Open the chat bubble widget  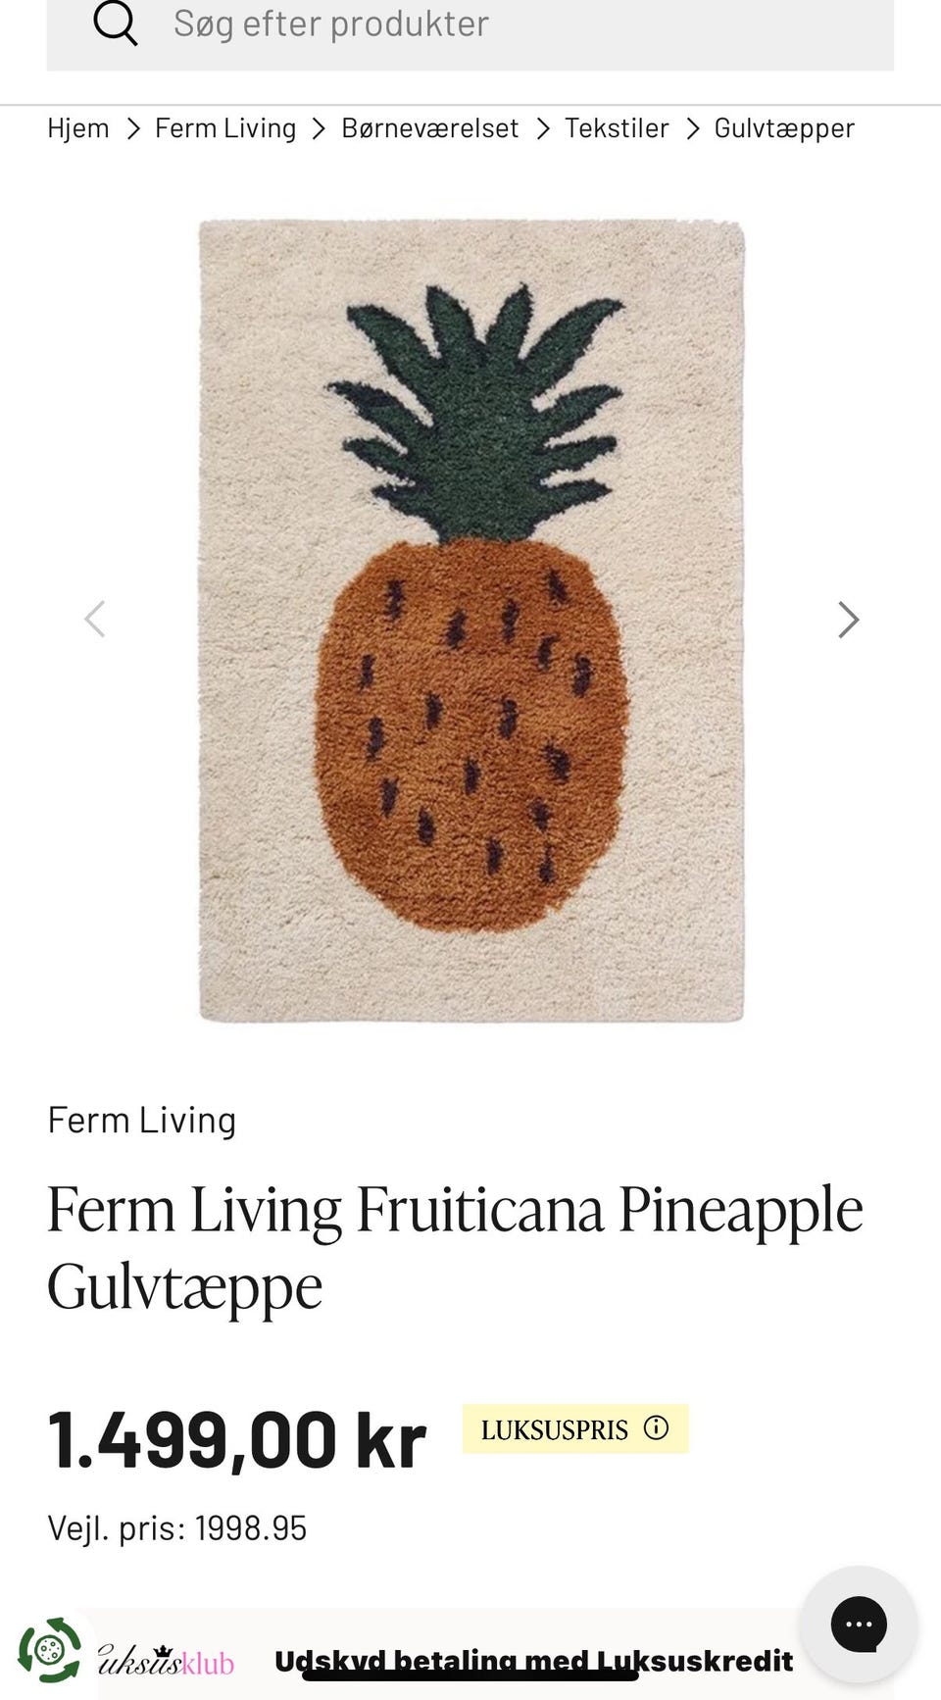click(x=859, y=1625)
